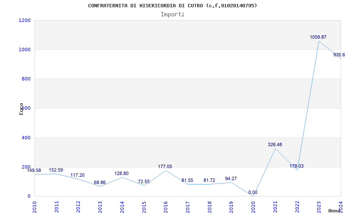Click the Importi subtitle

[172, 15]
